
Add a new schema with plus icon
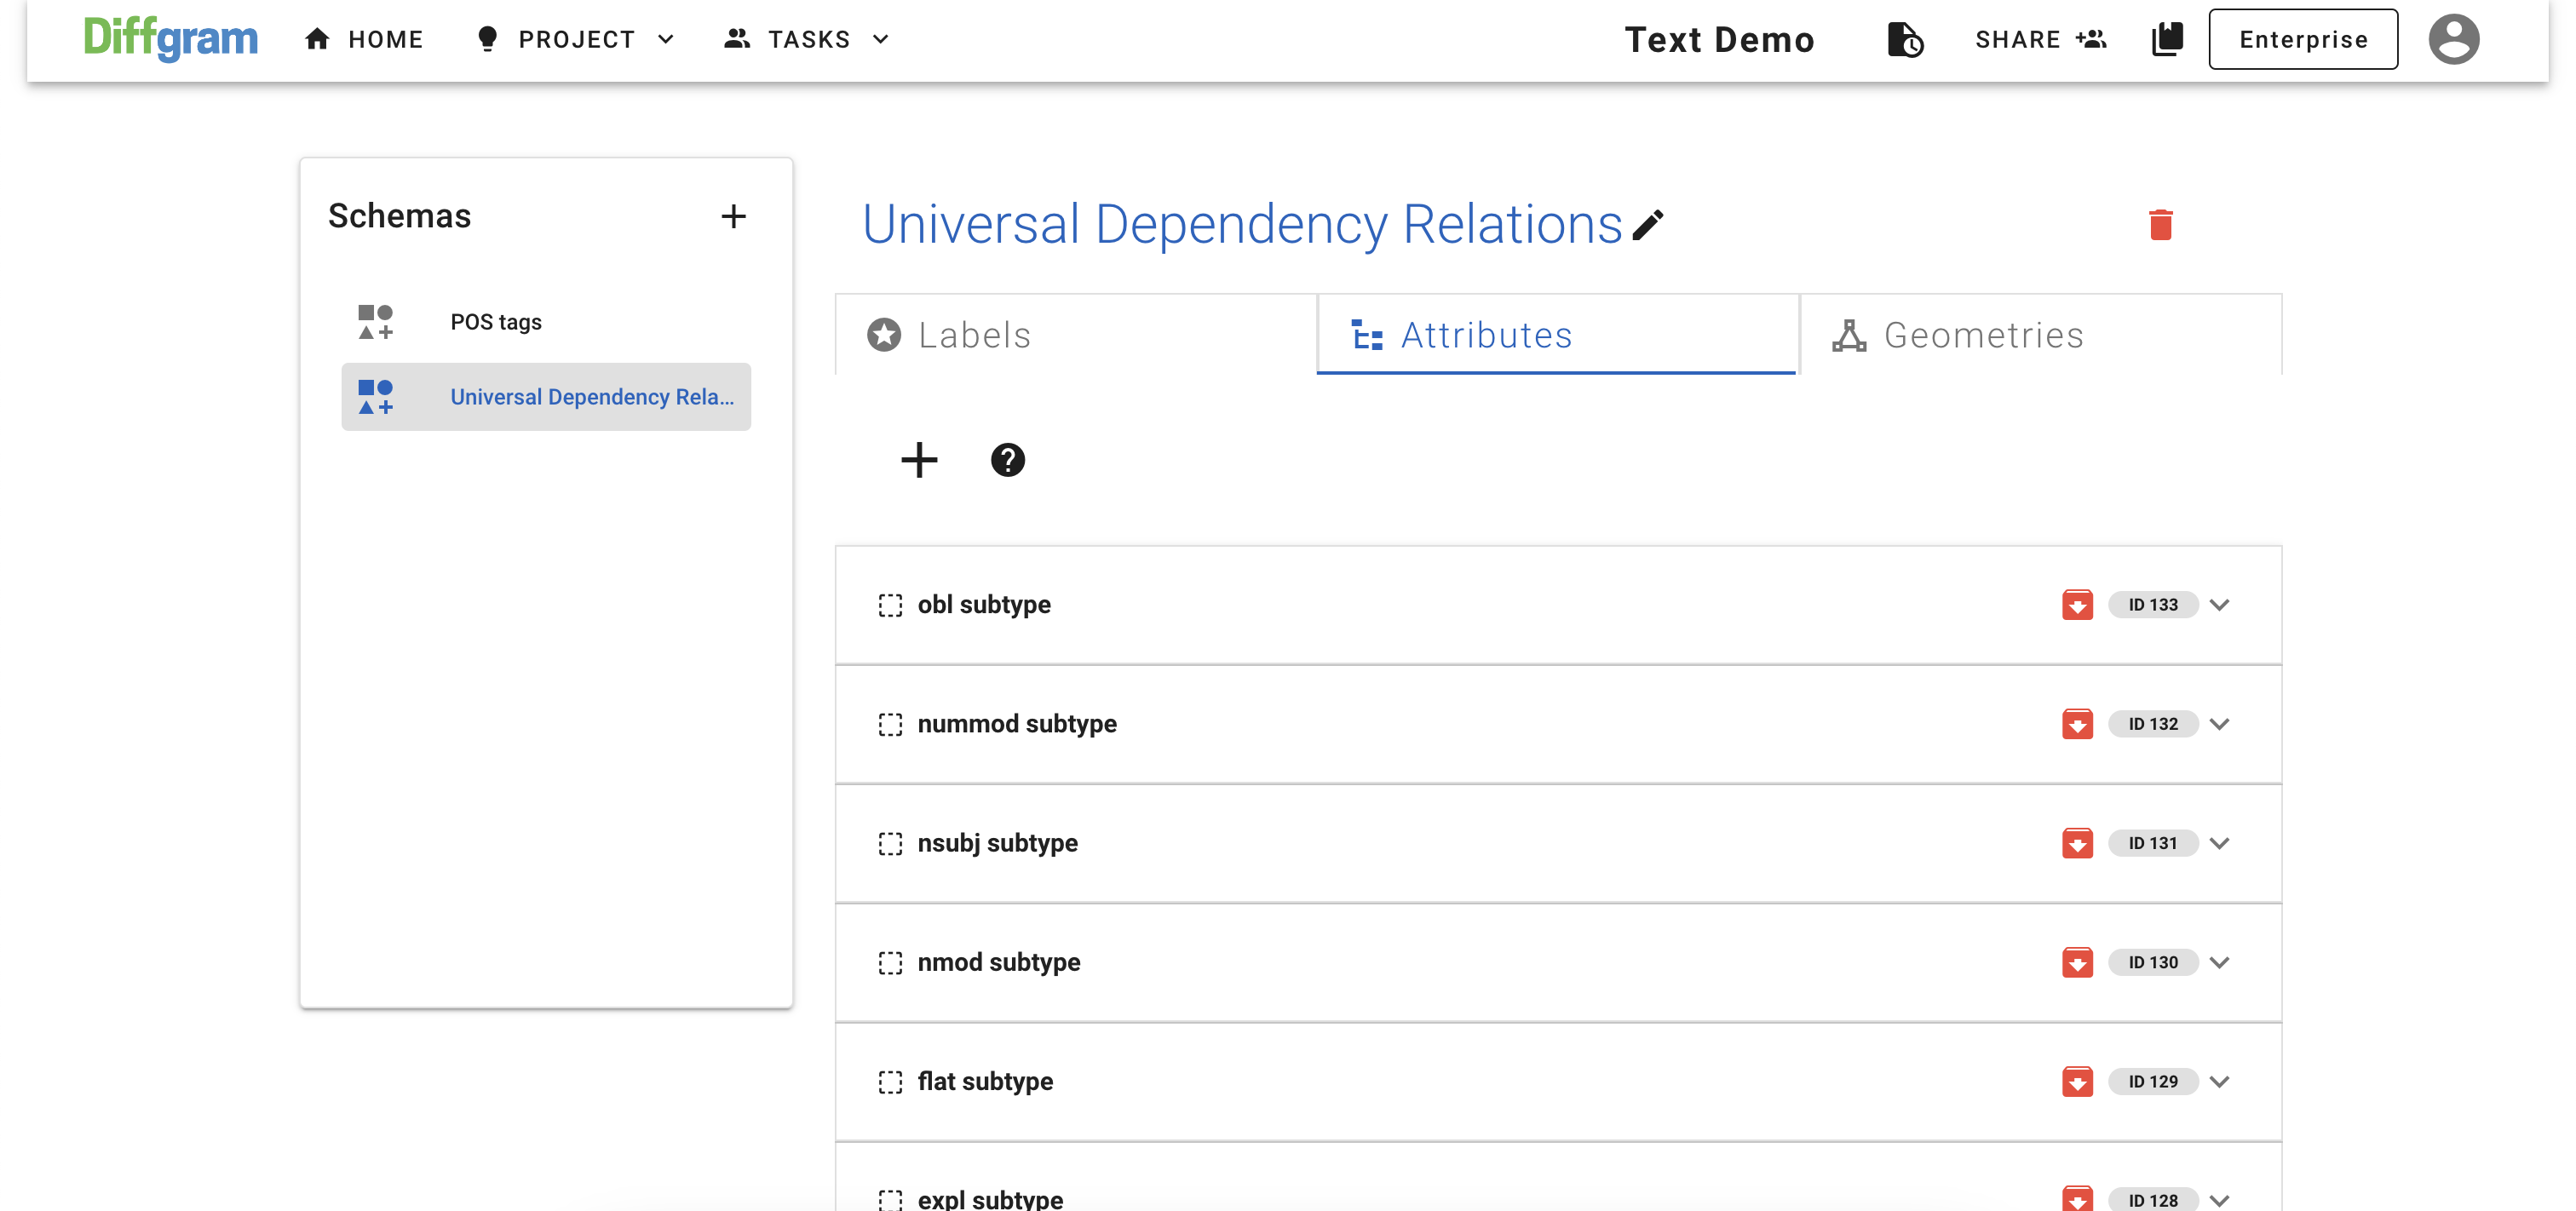[733, 216]
